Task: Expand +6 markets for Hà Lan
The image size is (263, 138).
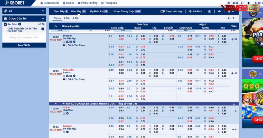Action: (x=234, y=111)
